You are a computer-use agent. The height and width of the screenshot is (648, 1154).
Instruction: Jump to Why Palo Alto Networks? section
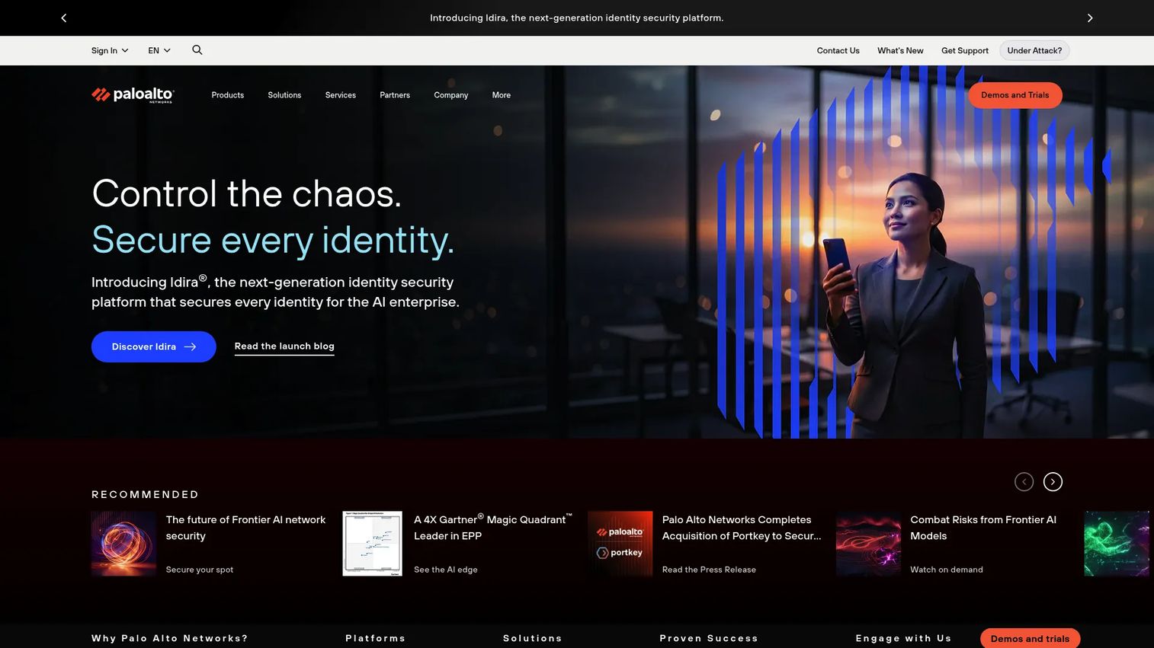click(170, 638)
